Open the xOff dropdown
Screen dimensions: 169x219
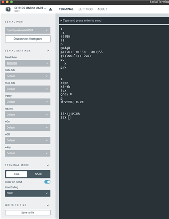coord(28,140)
